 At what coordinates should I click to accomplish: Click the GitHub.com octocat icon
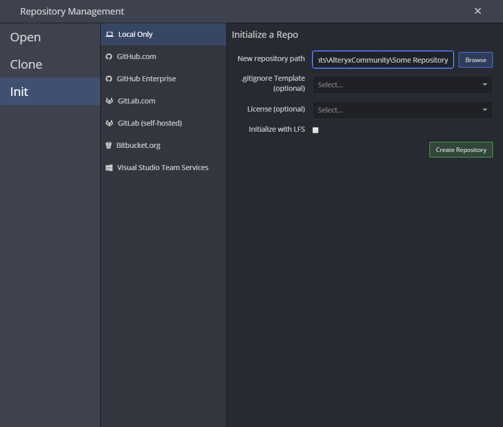[x=109, y=57]
